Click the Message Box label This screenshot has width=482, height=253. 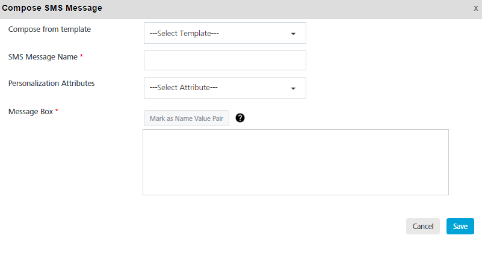(x=31, y=112)
